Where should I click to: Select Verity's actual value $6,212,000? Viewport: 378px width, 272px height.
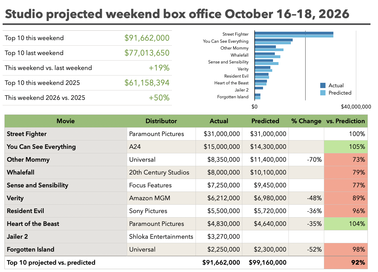pyautogui.click(x=219, y=198)
